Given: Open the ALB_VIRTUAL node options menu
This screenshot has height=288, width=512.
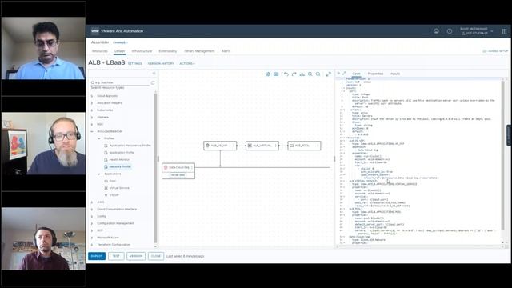Looking at the screenshot, I should (276, 146).
